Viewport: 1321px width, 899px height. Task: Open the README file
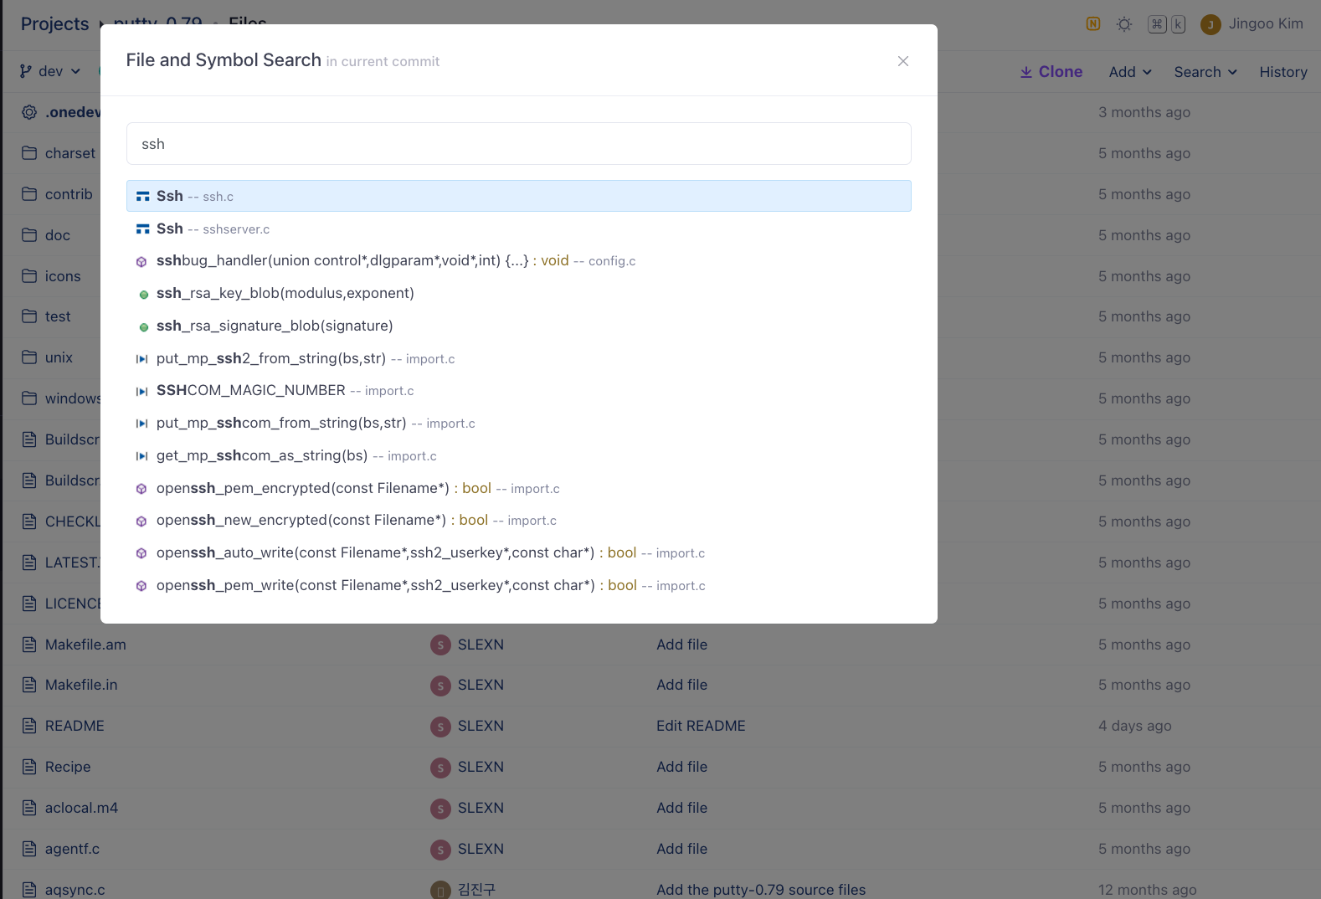pyautogui.click(x=75, y=726)
